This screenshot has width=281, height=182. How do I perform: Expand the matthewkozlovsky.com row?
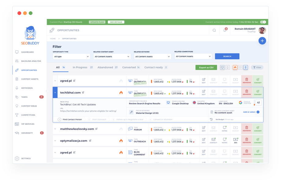[x=55, y=129]
